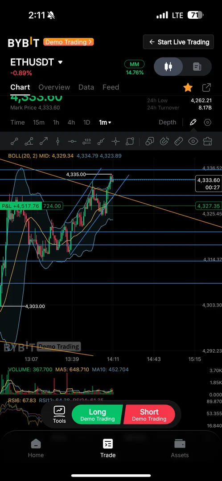Tap the battery status indicator
222x481 pixels.
pyautogui.click(x=196, y=15)
